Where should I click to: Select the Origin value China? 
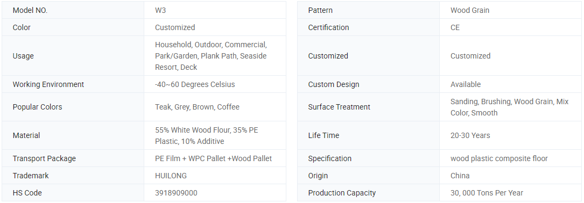(x=460, y=176)
